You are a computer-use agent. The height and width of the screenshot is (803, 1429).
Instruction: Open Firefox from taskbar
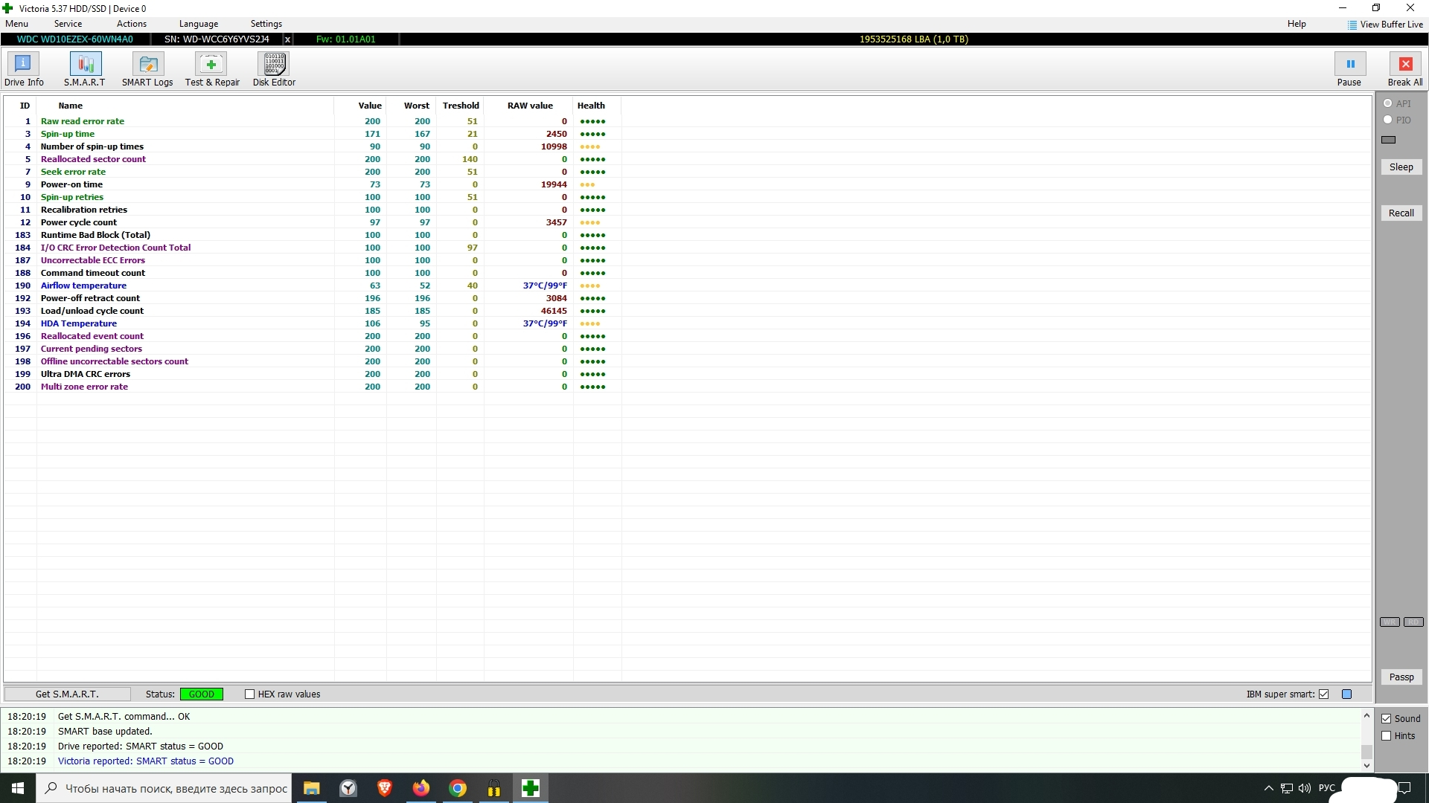[421, 788]
